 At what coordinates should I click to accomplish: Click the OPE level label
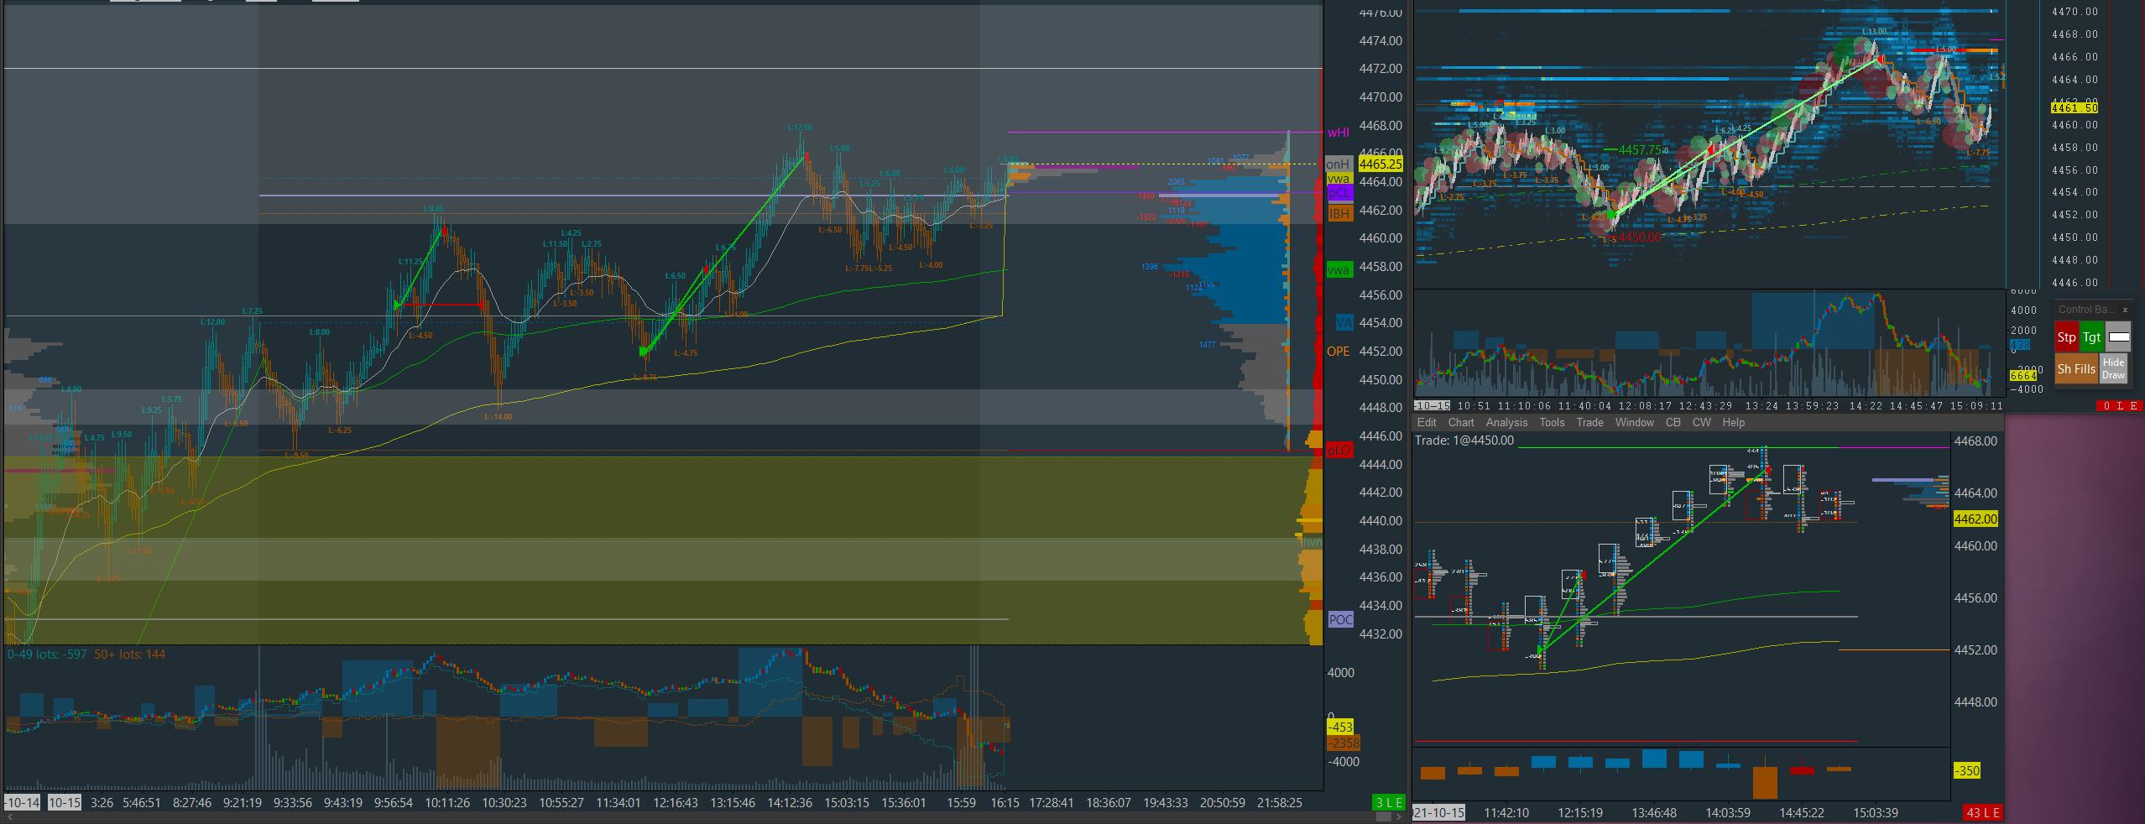tap(1338, 352)
